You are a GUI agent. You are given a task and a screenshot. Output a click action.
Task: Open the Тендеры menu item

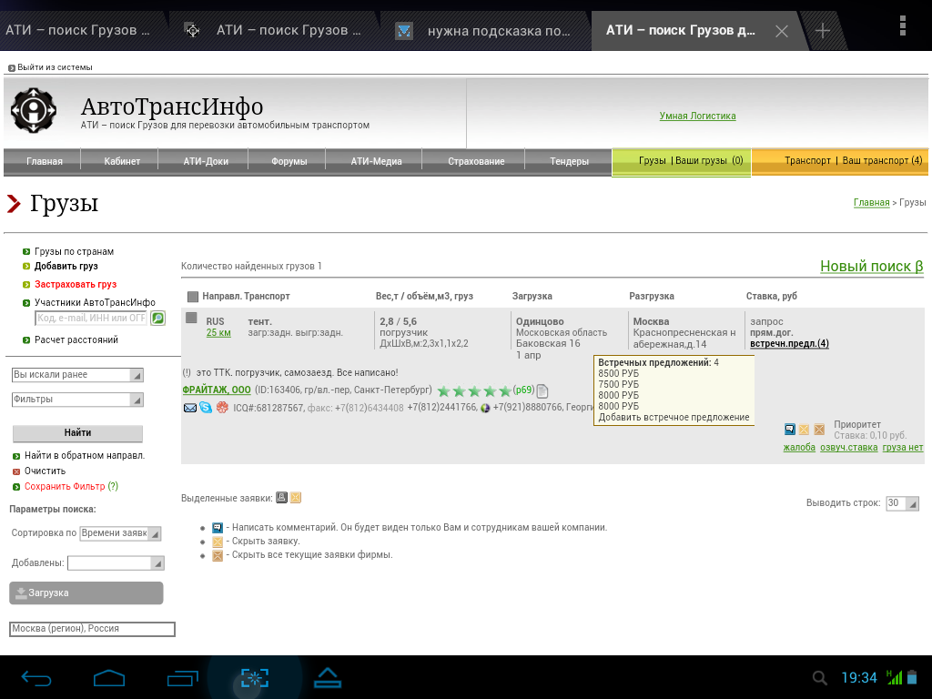tap(570, 162)
